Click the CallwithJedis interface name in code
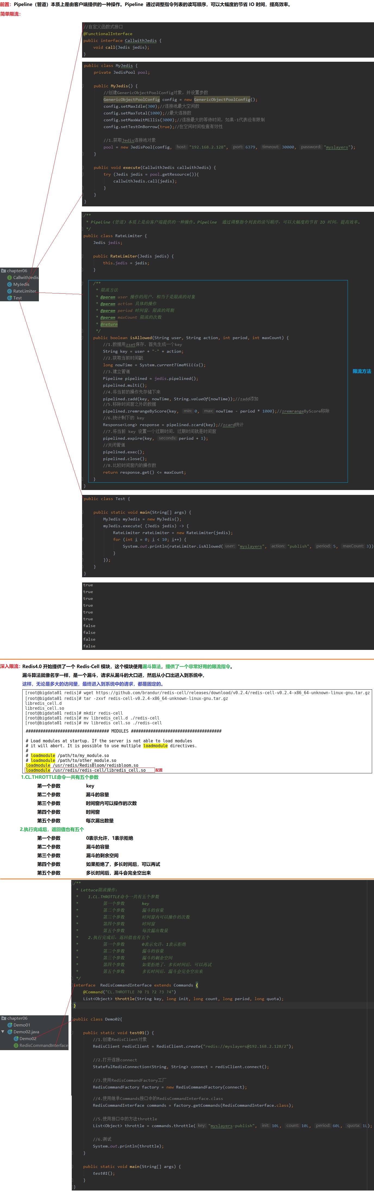Viewport: 374px width, 1191px height. coord(141,41)
